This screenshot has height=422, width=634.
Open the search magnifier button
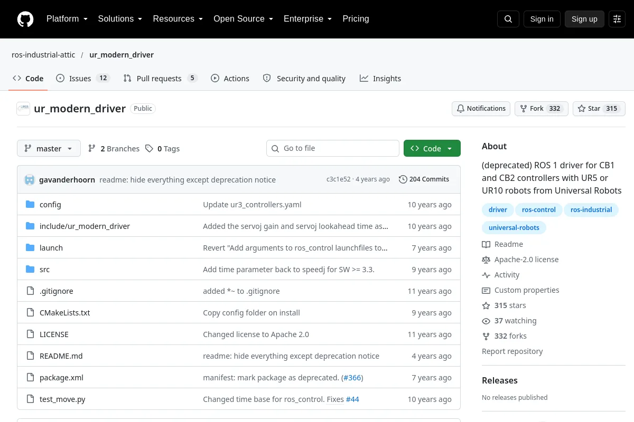pos(508,19)
